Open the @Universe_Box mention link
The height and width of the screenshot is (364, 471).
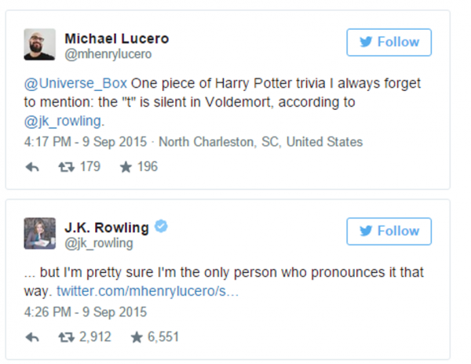(x=76, y=84)
